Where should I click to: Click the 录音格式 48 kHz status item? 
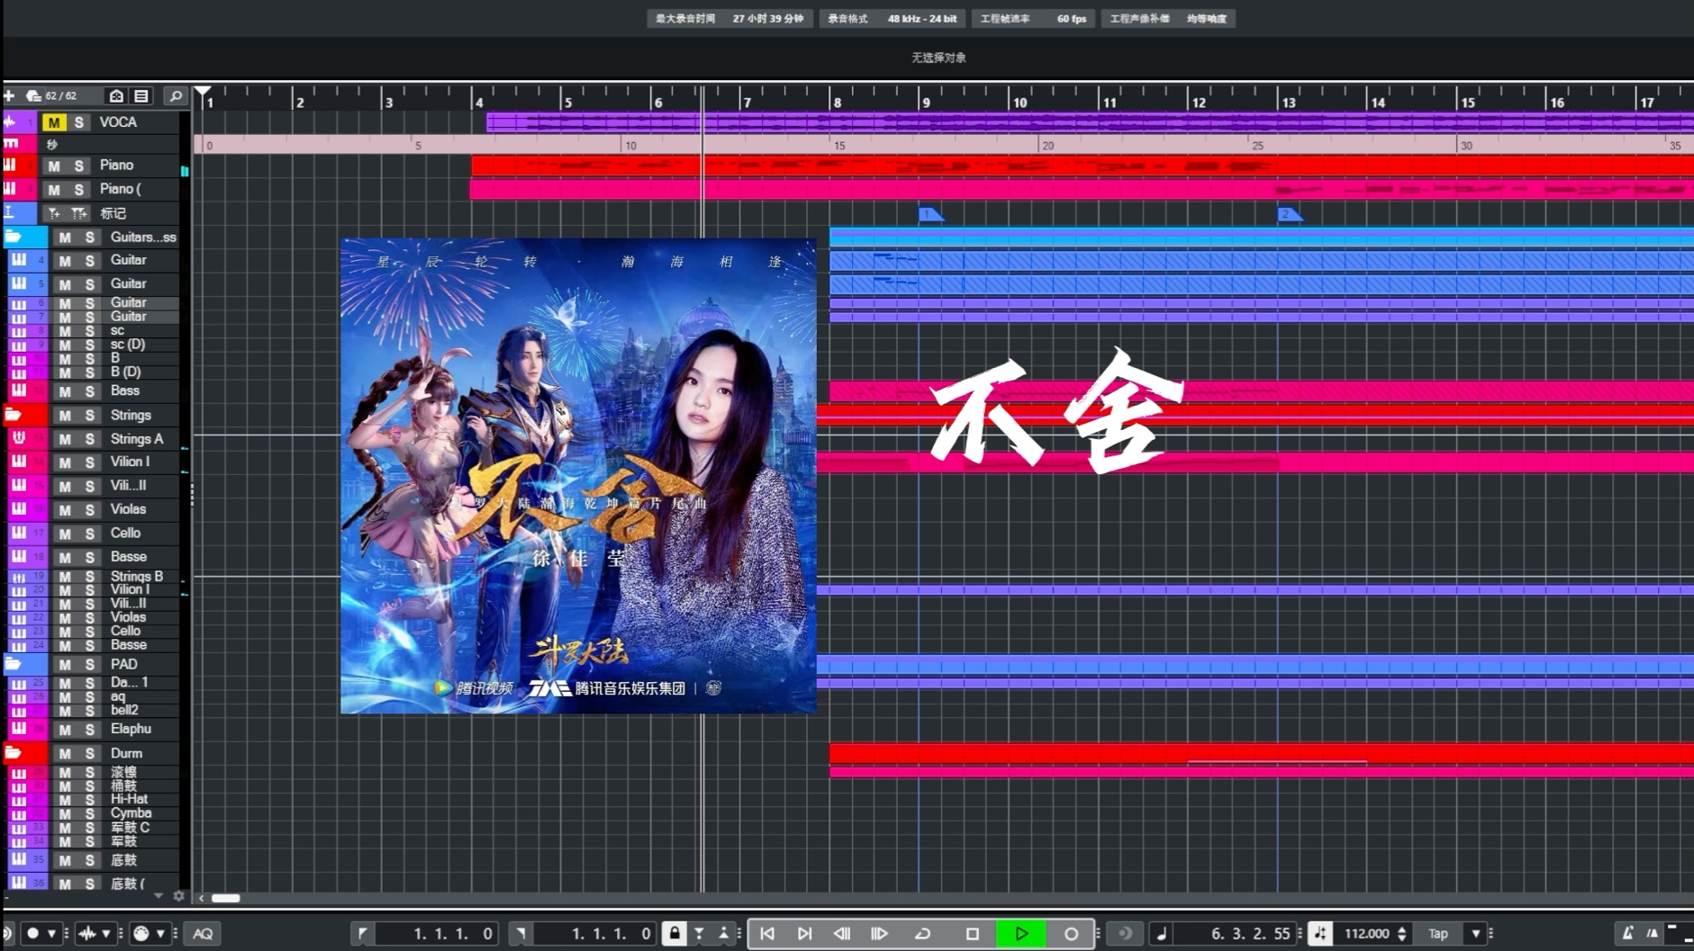click(x=892, y=18)
